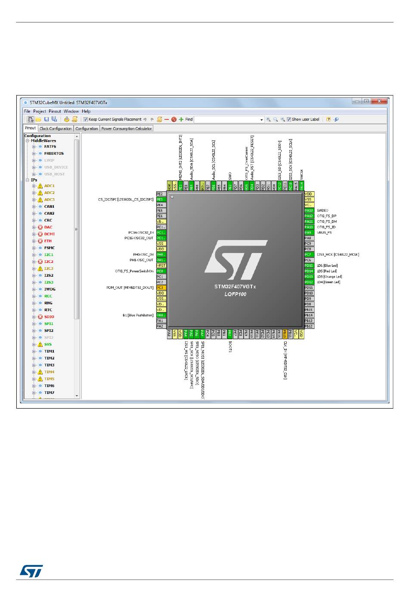The image size is (409, 612).
Task: Expand the RCC tree node
Action: tap(34, 296)
